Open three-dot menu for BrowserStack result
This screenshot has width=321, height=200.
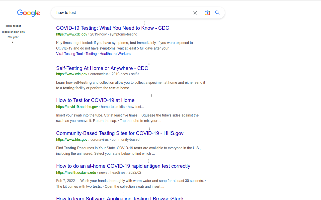[x=123, y=194]
